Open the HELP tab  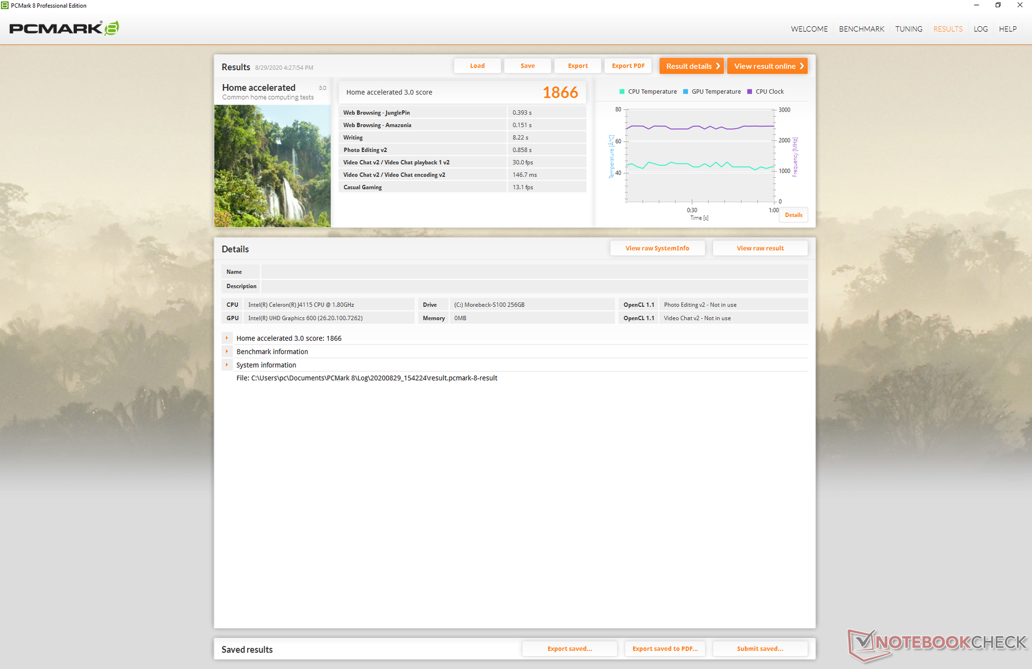[1007, 29]
